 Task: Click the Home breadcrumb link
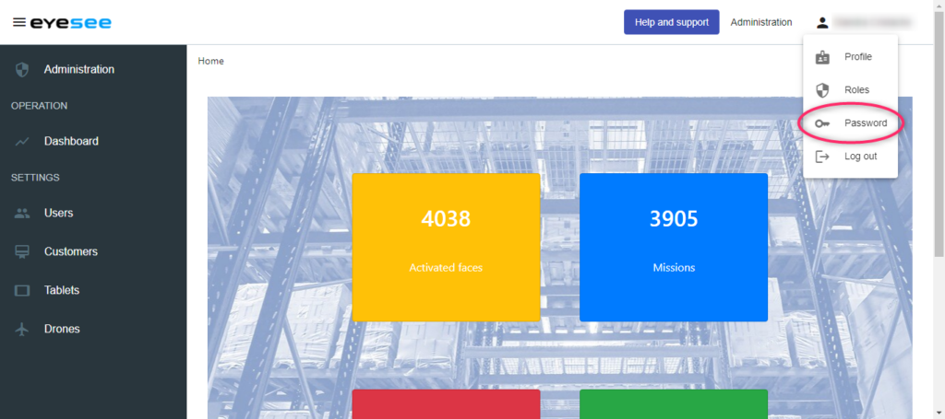(210, 62)
